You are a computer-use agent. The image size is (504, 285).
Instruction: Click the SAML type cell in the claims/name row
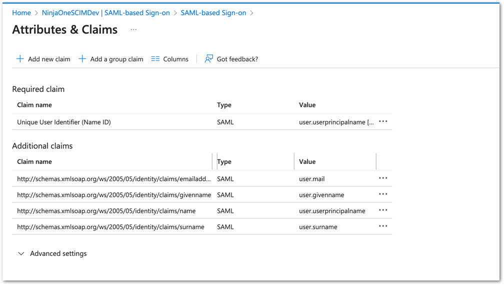(x=225, y=211)
